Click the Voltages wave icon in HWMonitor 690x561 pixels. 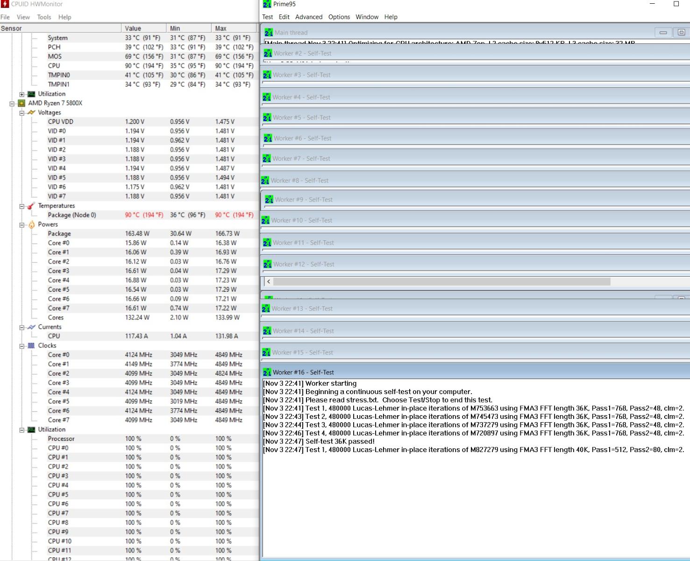(31, 112)
